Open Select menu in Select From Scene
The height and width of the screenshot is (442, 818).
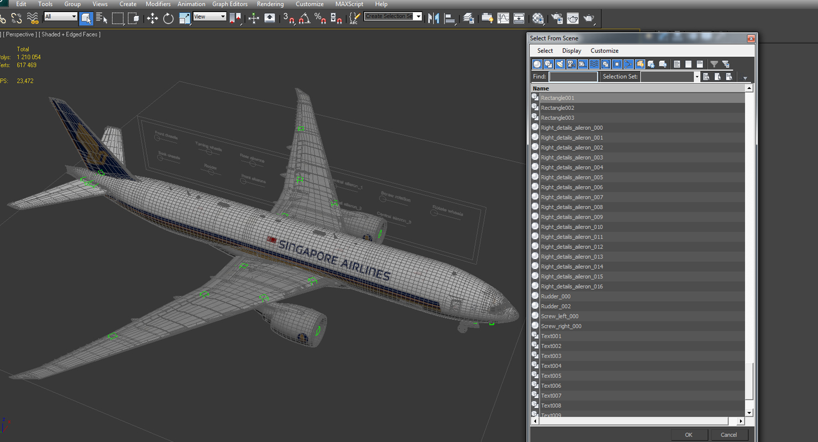click(545, 51)
